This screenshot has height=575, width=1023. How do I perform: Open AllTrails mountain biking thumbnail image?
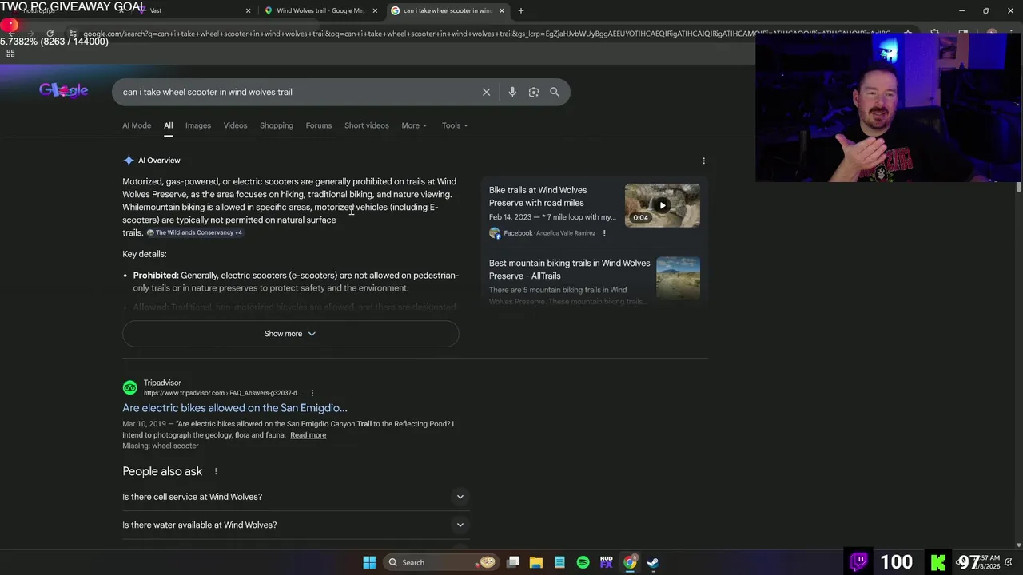click(x=678, y=278)
